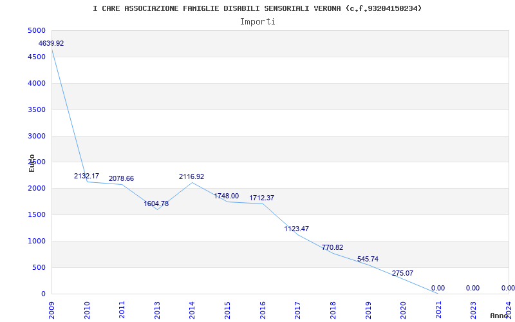Select the 2024 year axis label
Screen dimensions: 515x322
click(508, 308)
